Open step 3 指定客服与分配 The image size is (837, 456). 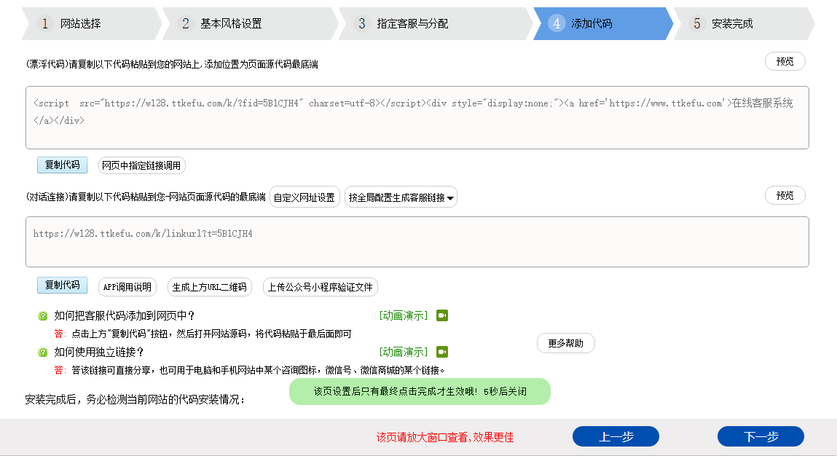click(435, 23)
